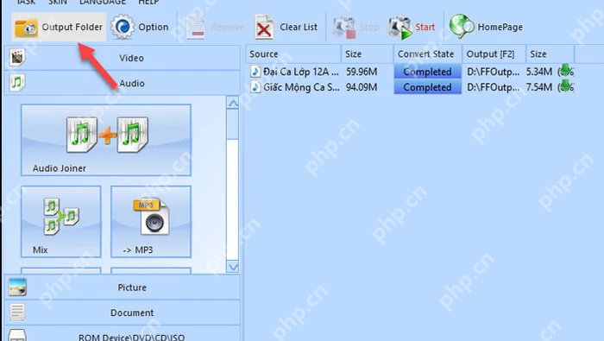Open the Audio Joiner tool
Viewport: 604px width, 341px height.
coord(106,140)
